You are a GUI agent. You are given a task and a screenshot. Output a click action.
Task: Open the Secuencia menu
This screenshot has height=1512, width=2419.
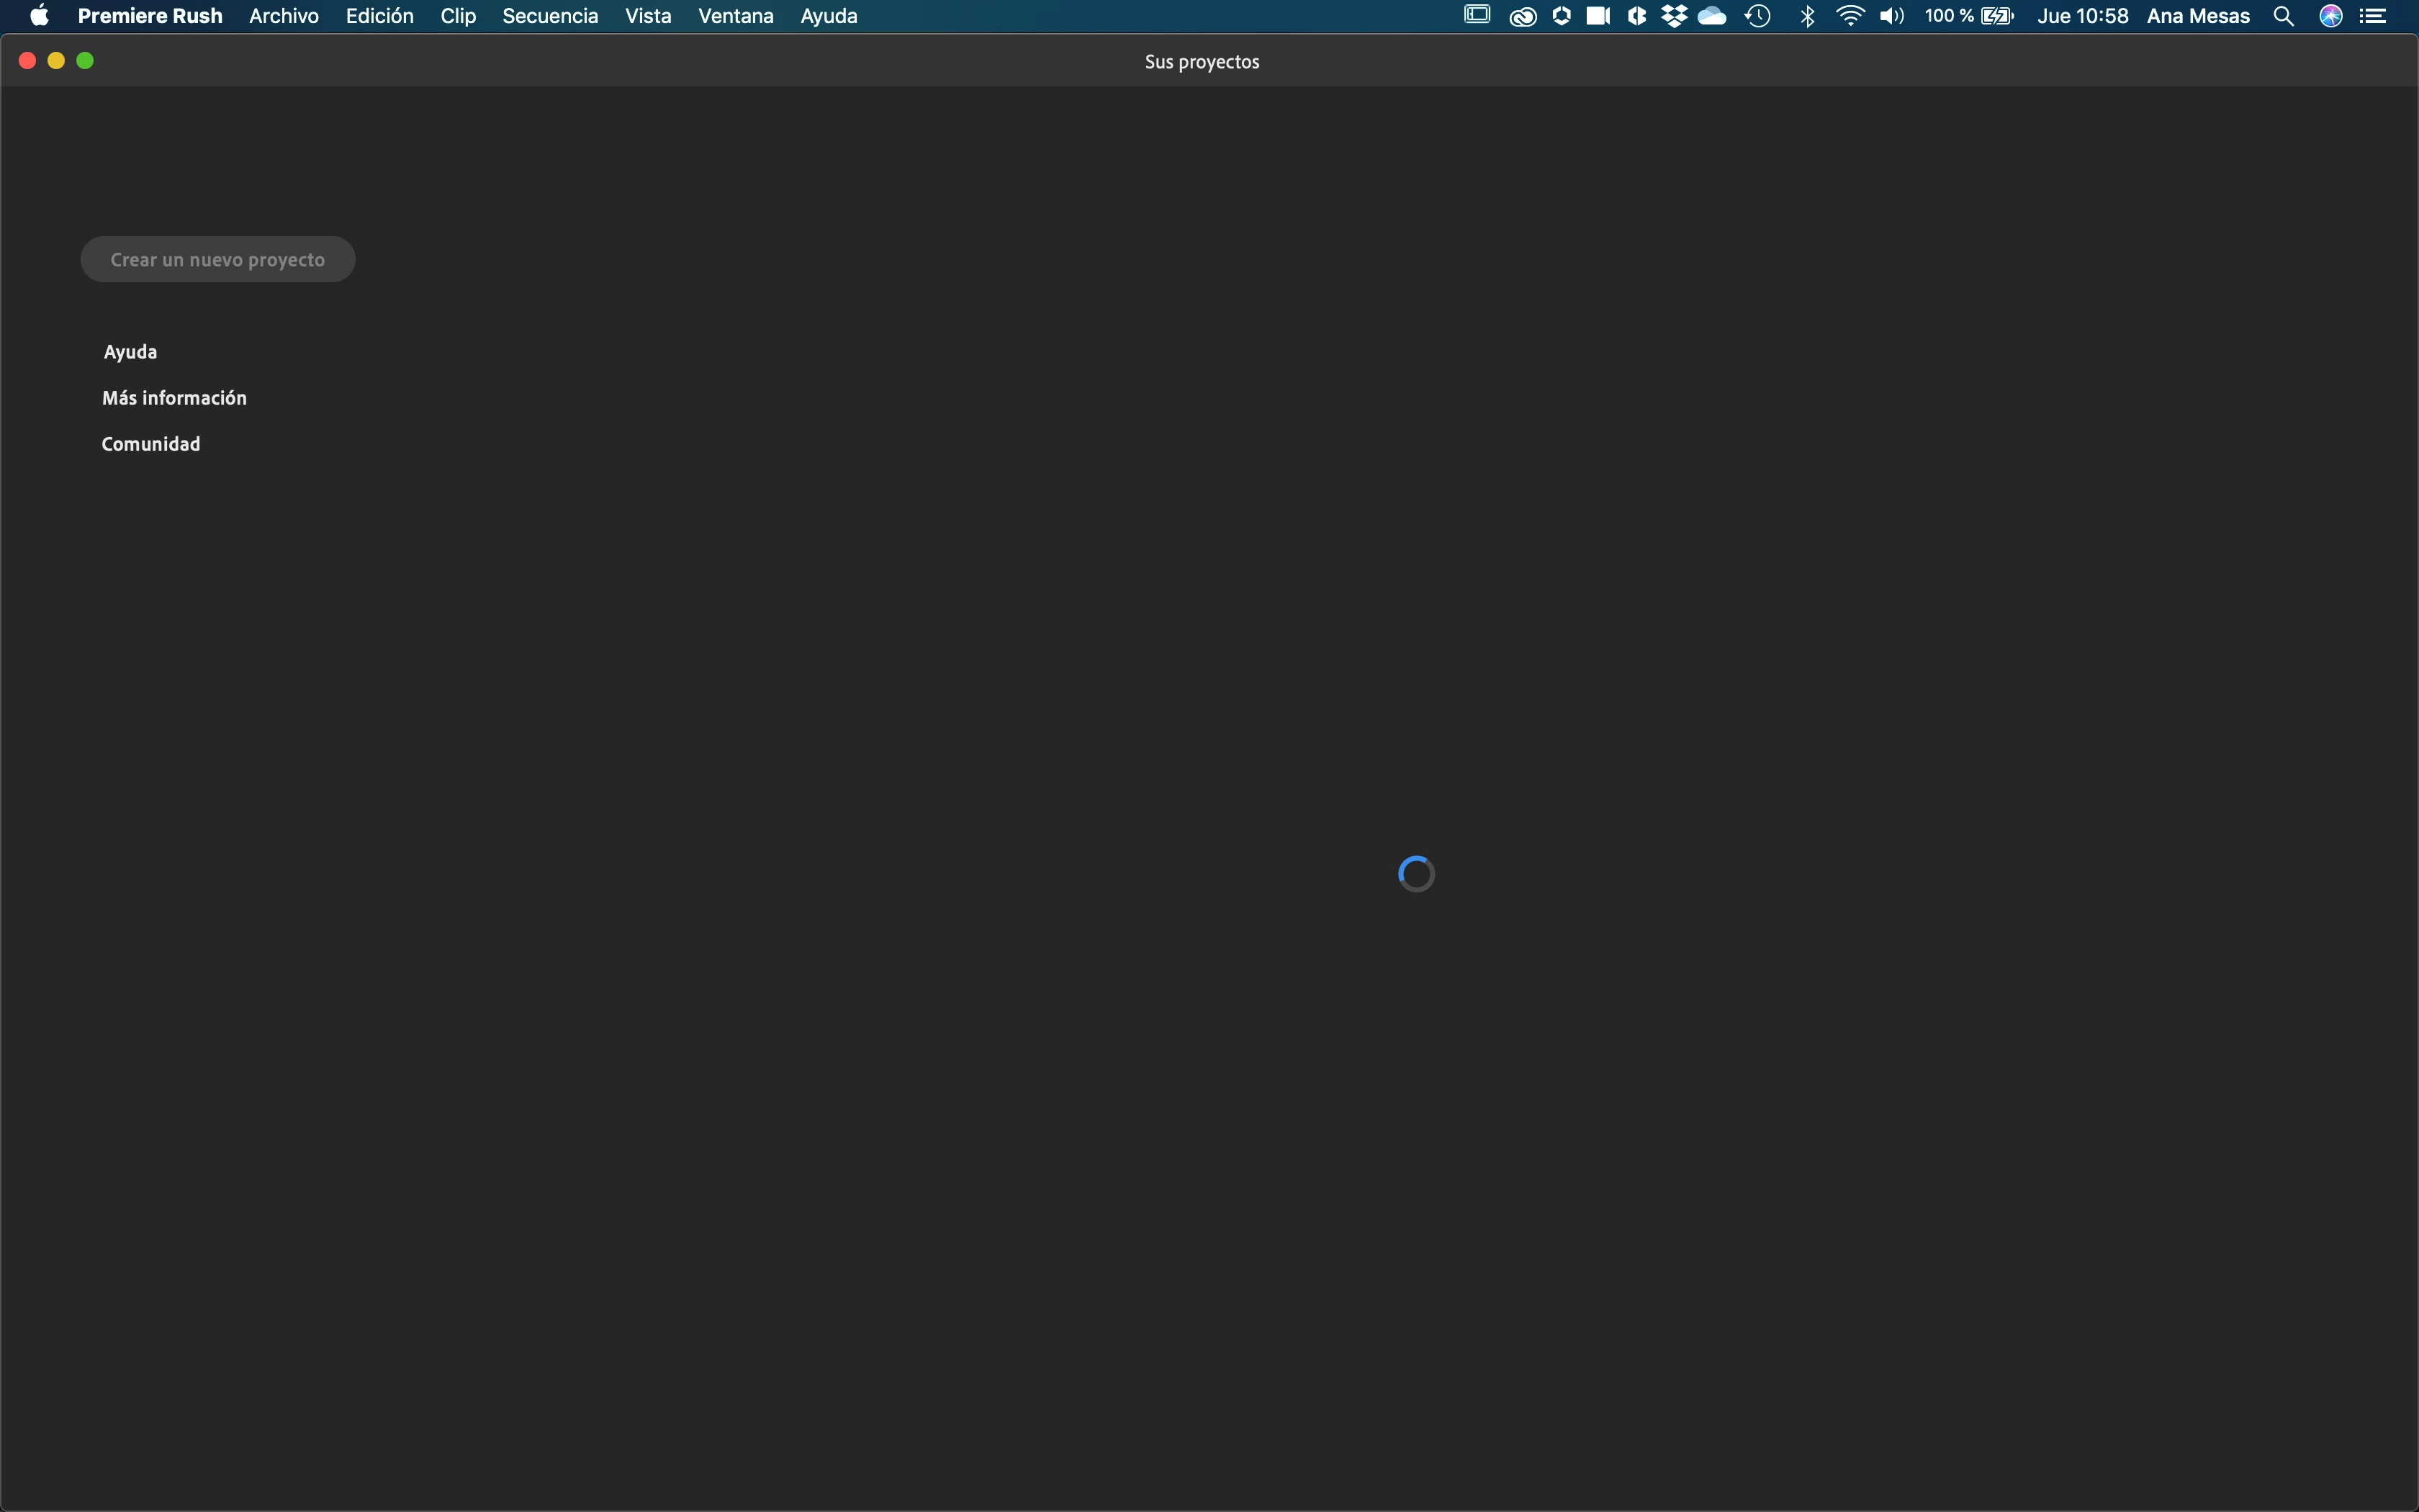click(550, 16)
